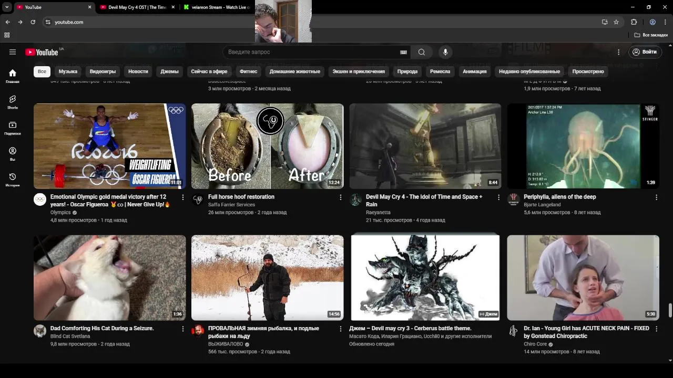Open Подписки subscriptions in sidebar

[13, 128]
